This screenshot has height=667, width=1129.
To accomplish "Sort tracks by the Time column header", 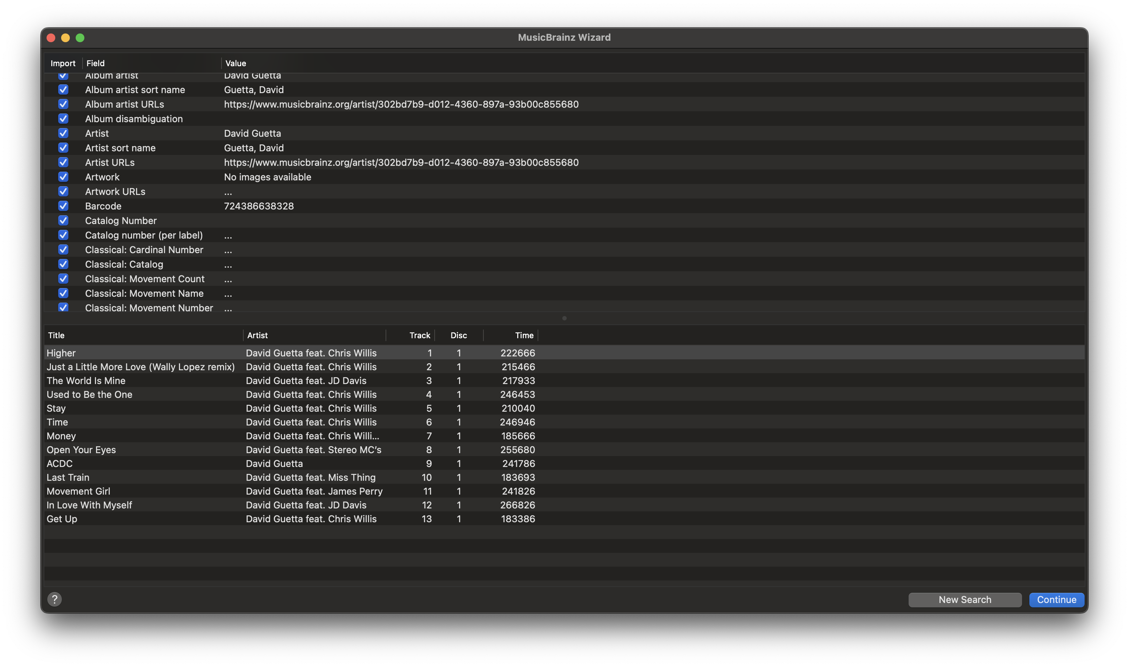I will point(511,335).
